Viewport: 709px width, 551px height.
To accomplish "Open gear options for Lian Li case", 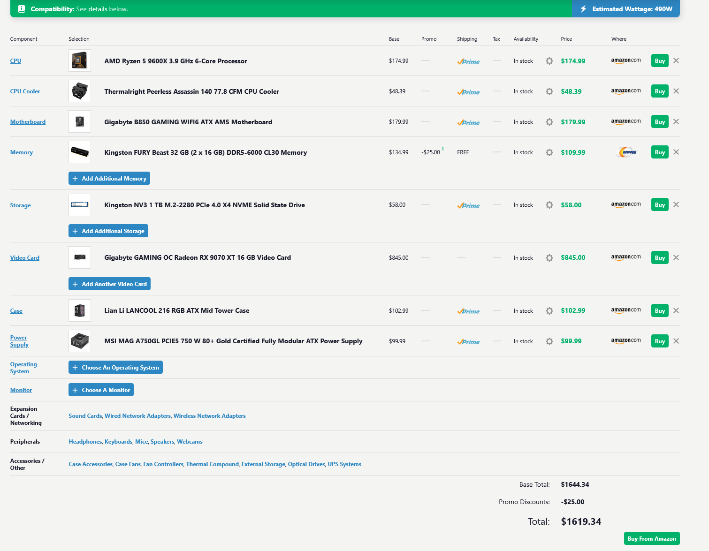I will pos(549,311).
